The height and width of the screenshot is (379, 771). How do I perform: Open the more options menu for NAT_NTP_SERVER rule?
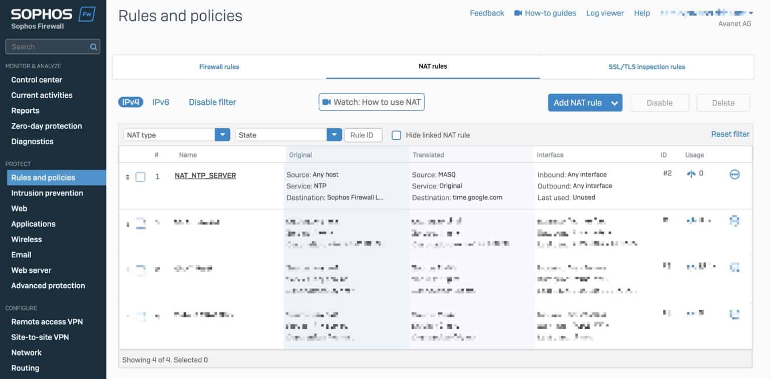coord(734,174)
